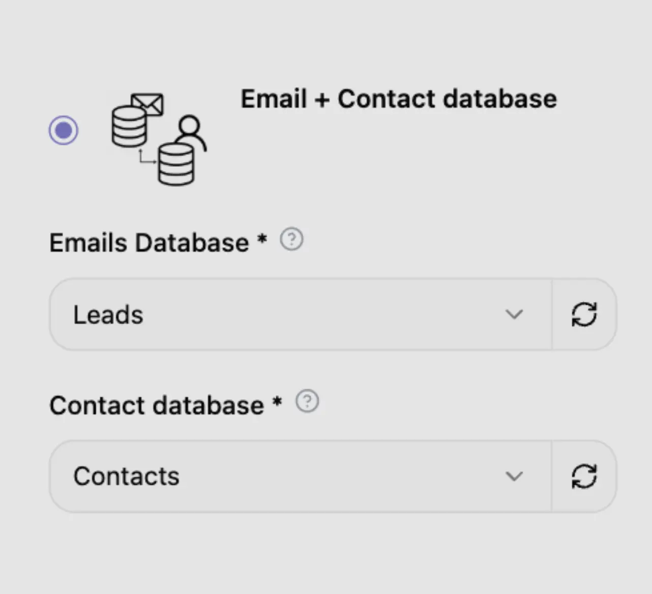
Task: Click the required asterisk after Contact database
Action: 277,401
